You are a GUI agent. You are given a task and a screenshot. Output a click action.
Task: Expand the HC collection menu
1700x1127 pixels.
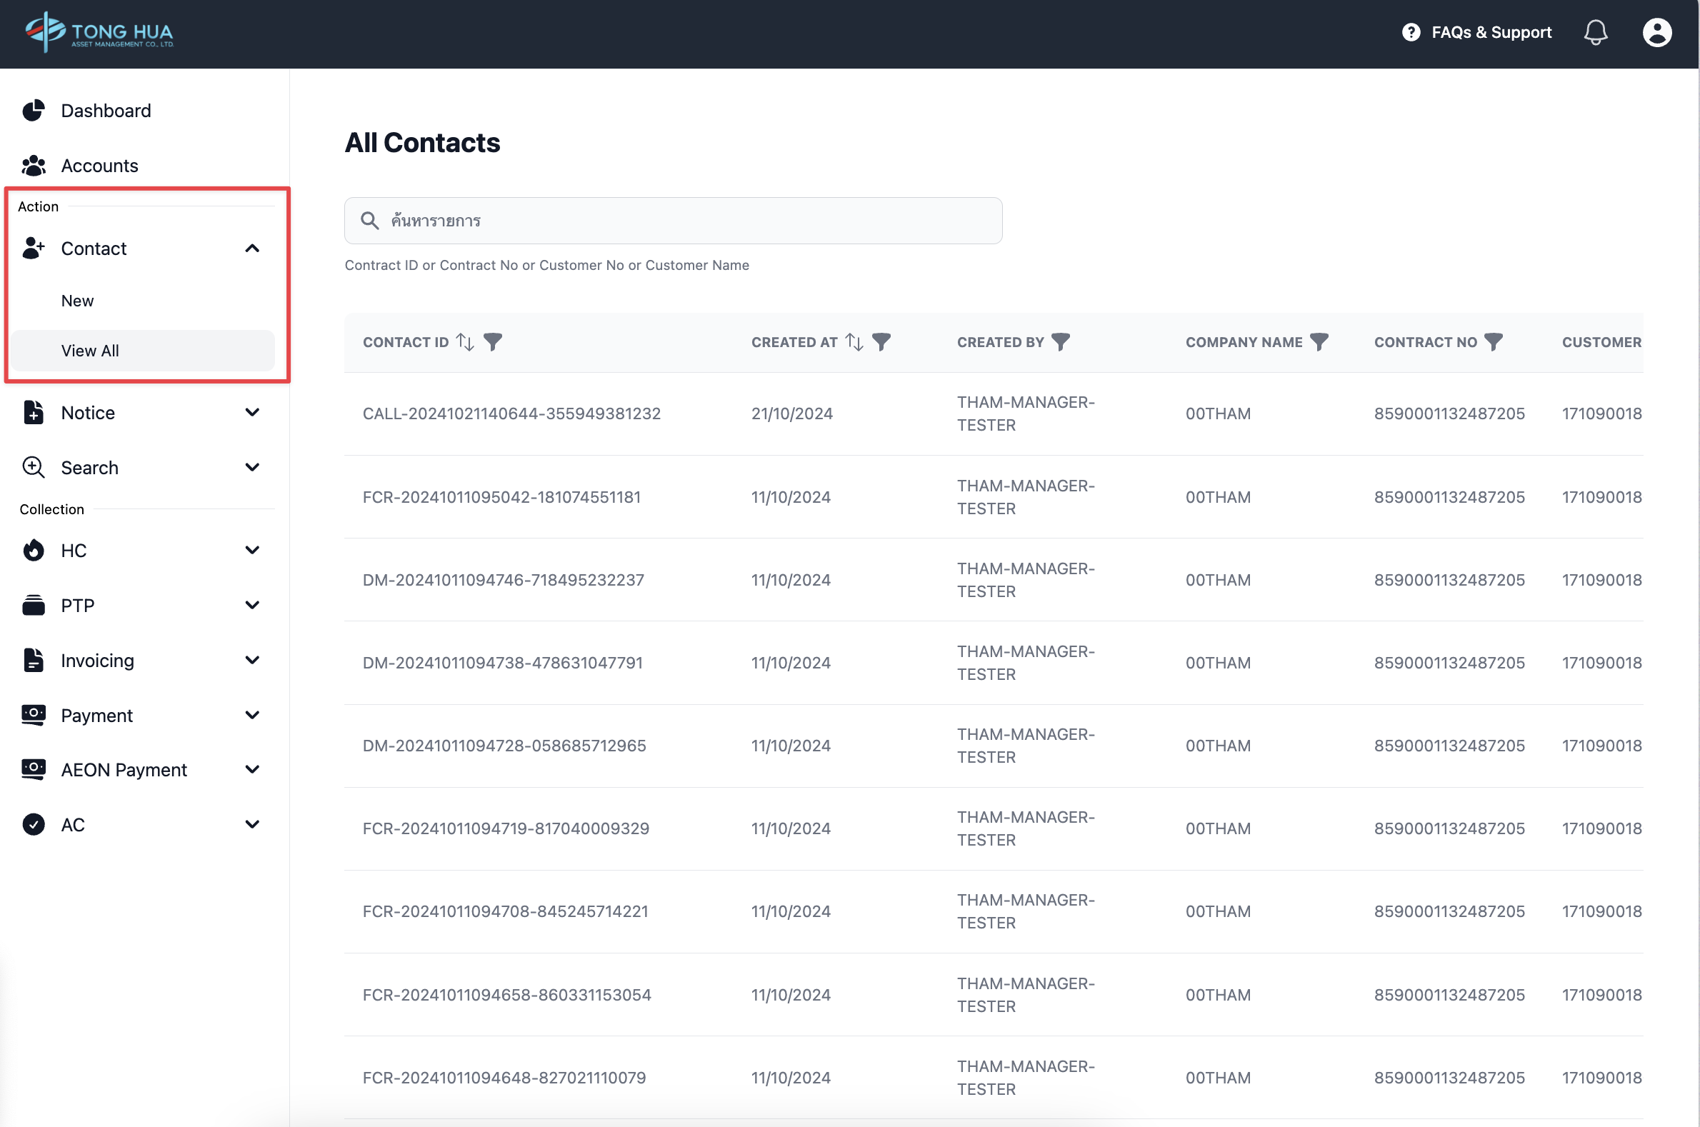[251, 551]
